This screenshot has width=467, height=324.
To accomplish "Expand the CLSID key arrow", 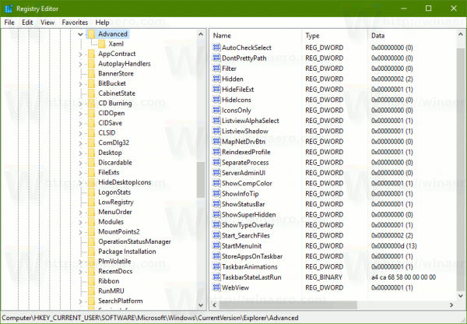I will click(x=80, y=133).
